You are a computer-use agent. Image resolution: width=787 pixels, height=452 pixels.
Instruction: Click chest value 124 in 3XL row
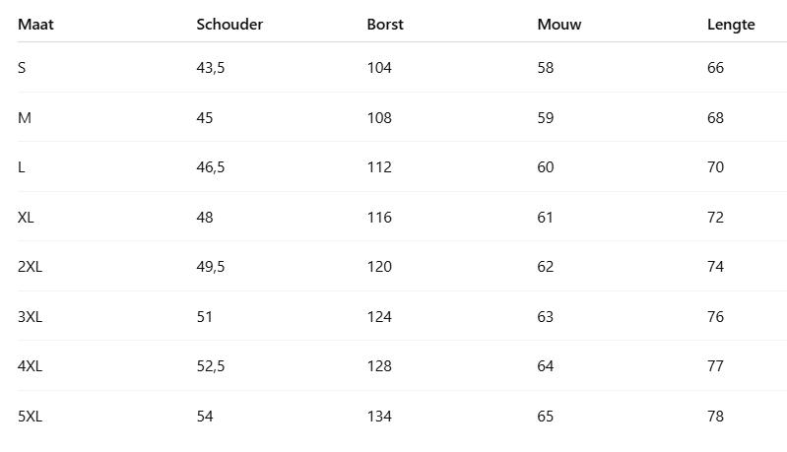tap(379, 317)
